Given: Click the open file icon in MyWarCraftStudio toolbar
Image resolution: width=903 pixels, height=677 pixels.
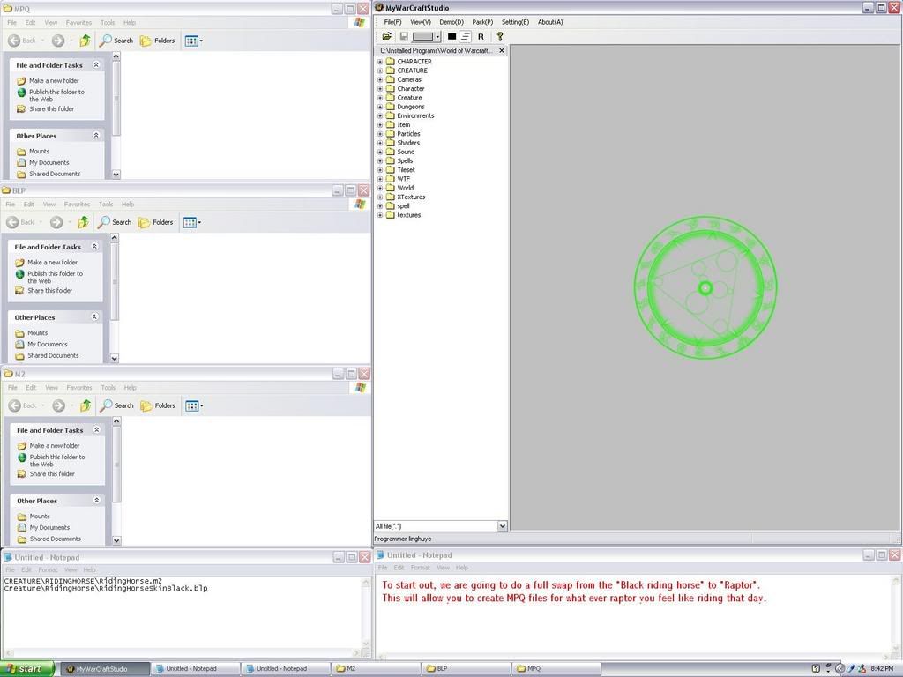Looking at the screenshot, I should (387, 36).
